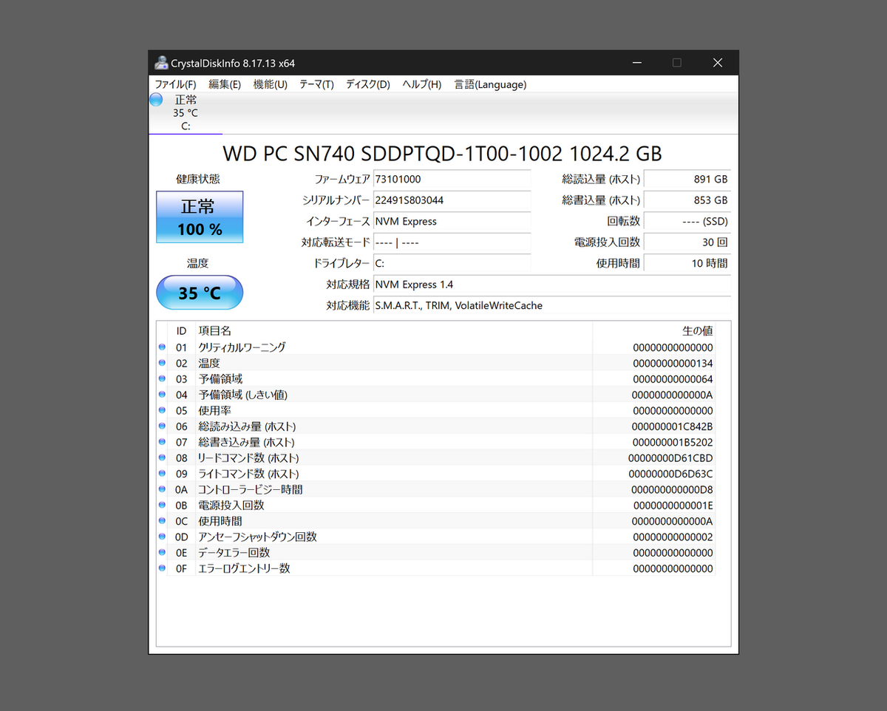
Task: Click the firmware field 73101000
Action: pyautogui.click(x=452, y=180)
